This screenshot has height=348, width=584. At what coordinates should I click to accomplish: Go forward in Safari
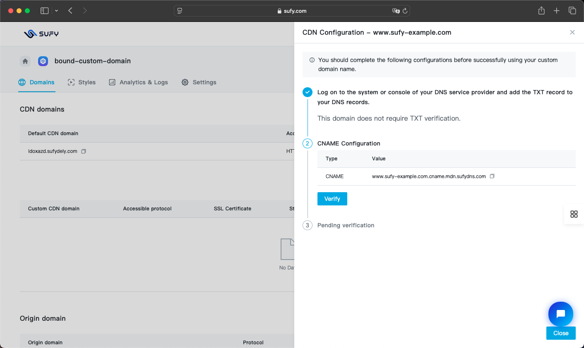point(85,11)
